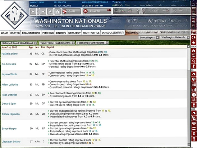Go back with the left arrow button
The height and width of the screenshot is (148, 197).
(x=33, y=11)
